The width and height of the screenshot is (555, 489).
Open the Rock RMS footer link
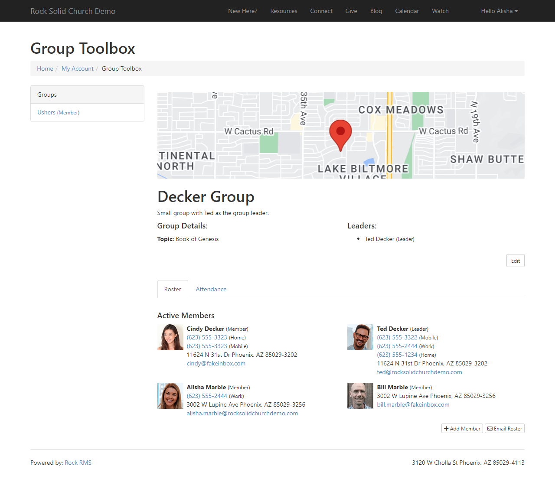coord(78,463)
